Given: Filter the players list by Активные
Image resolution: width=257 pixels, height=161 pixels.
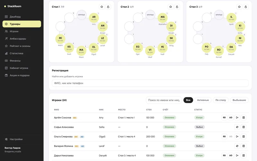Looking at the screenshot, I should pos(203,100).
